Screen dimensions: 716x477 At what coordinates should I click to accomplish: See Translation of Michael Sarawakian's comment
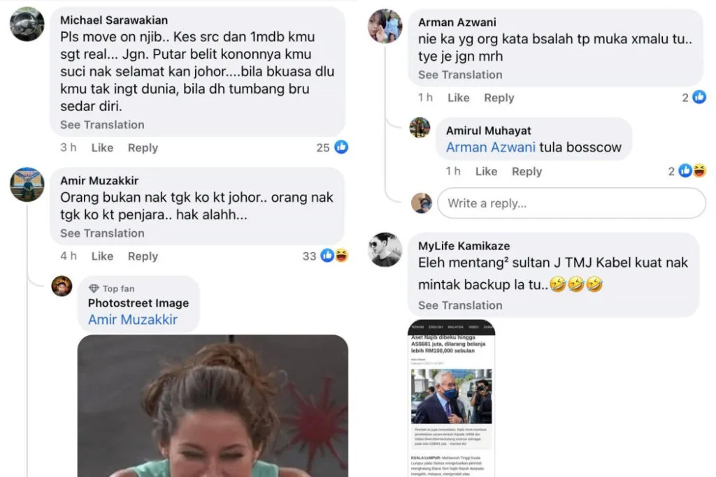[102, 124]
